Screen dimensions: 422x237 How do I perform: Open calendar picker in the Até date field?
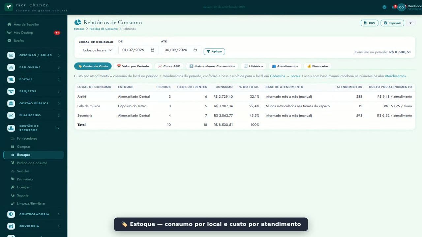[195, 50]
